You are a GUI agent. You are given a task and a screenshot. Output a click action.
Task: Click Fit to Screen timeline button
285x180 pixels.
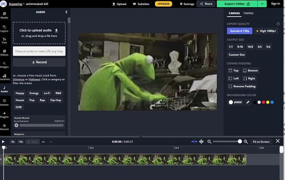[x=261, y=142]
